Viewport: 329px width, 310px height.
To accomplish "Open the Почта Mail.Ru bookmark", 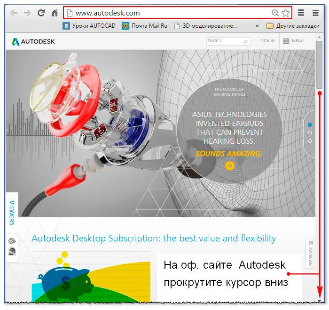I will (145, 26).
